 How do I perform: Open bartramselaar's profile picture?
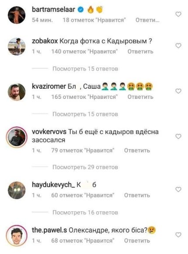pyautogui.click(x=17, y=15)
